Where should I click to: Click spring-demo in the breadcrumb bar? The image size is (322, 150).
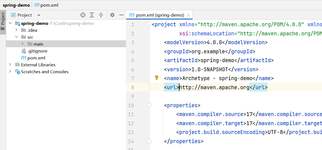point(16,5)
